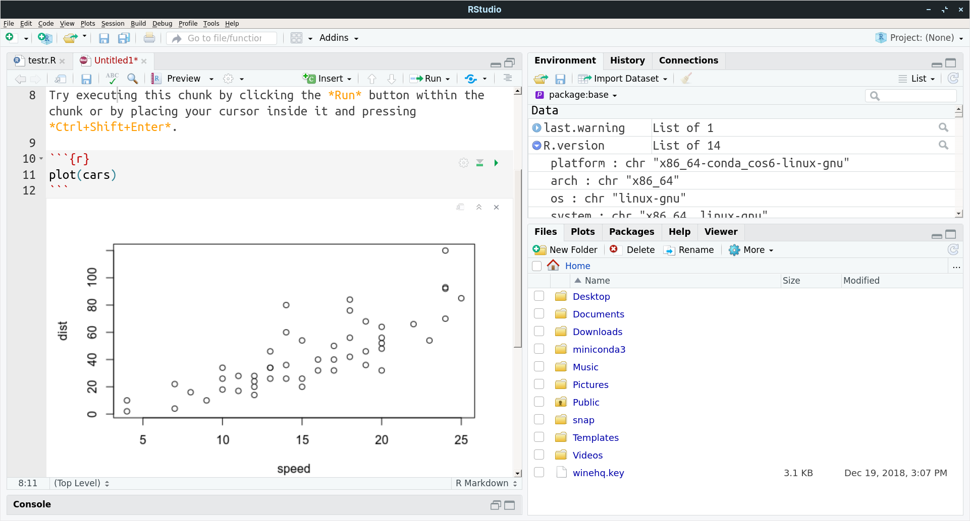This screenshot has height=521, width=970.
Task: Check the winehq.key file checkbox
Action: [539, 473]
